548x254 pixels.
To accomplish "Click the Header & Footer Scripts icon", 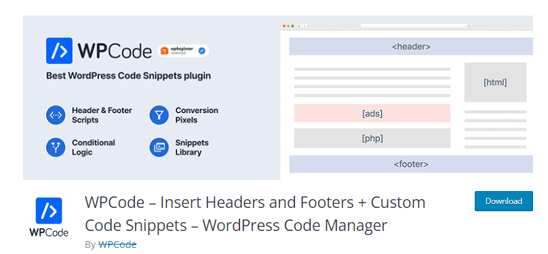I will [56, 115].
